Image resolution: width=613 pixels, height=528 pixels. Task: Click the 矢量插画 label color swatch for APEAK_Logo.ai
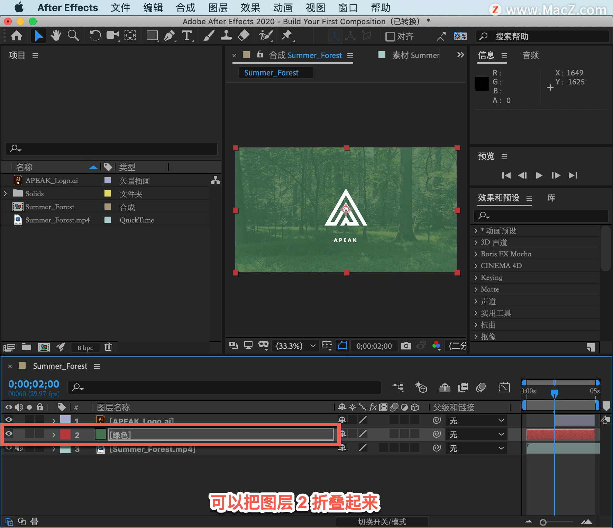(x=108, y=180)
